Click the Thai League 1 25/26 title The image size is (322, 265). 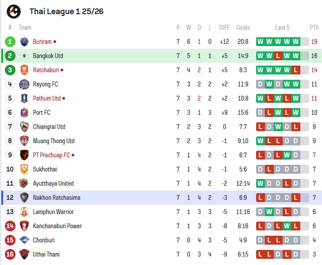click(66, 12)
